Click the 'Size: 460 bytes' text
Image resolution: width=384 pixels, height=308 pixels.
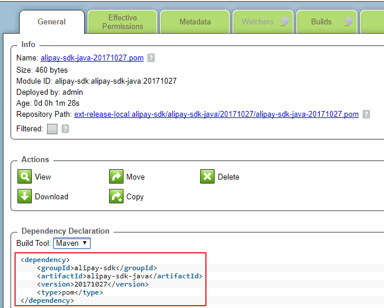point(42,70)
